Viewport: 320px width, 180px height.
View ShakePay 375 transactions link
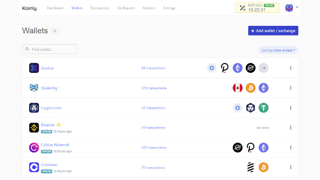coord(154,88)
